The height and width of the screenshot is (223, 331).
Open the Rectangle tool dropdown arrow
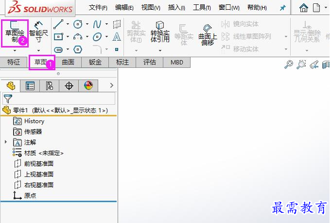(x=68, y=37)
